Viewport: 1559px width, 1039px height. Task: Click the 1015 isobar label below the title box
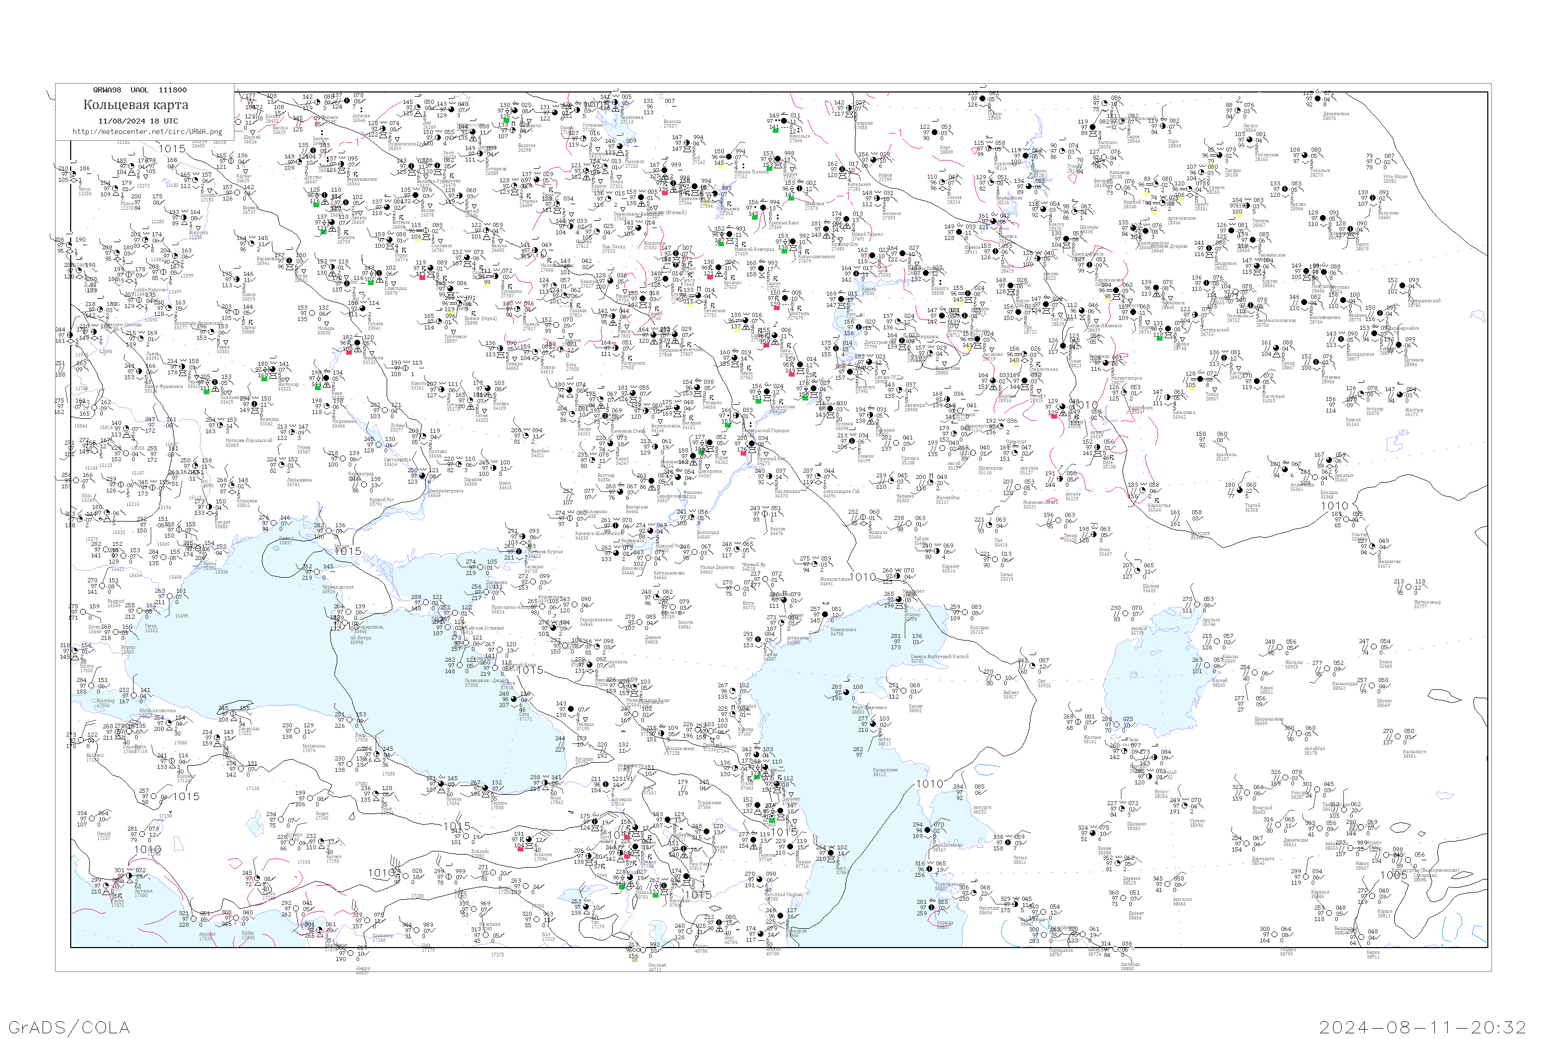(171, 149)
